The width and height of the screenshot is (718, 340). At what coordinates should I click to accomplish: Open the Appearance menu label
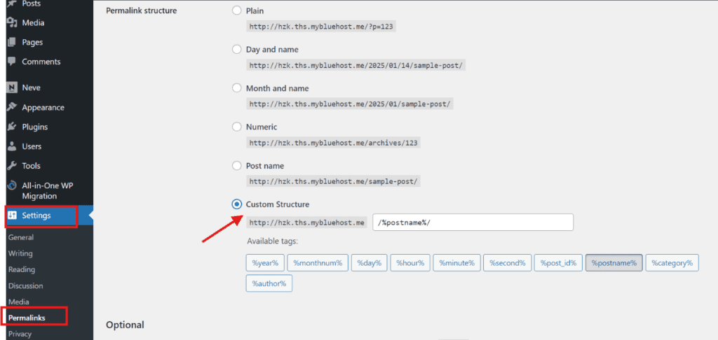[43, 108]
